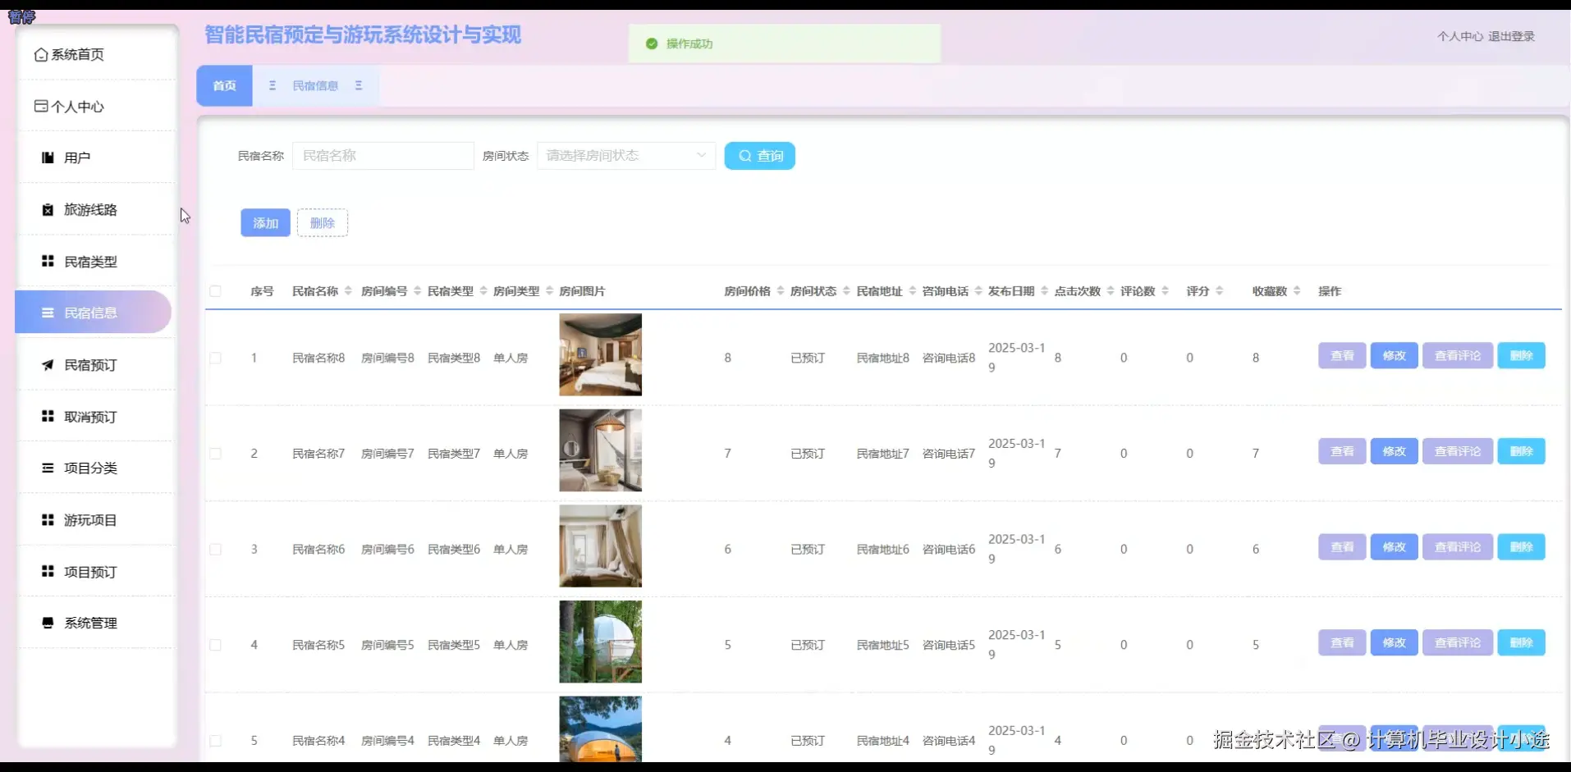This screenshot has height=772, width=1571.
Task: Sort by 发布日期 column arrows
Action: click(1044, 291)
